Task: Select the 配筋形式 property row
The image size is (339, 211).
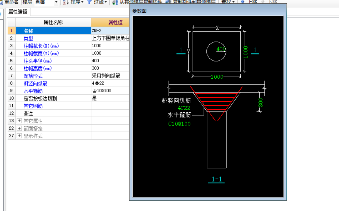Action: coord(53,76)
